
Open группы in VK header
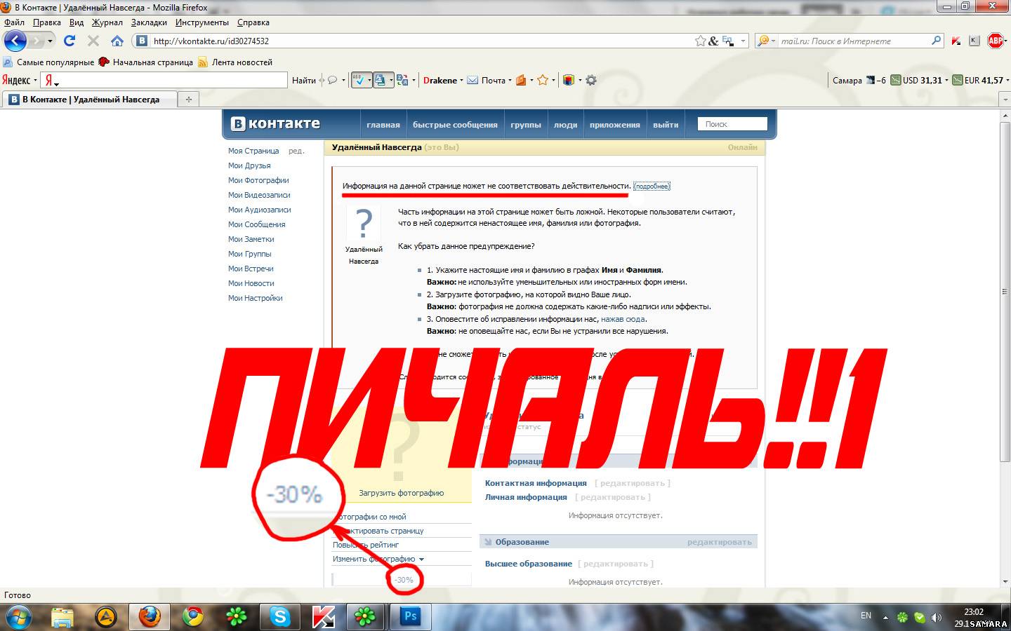tap(526, 125)
